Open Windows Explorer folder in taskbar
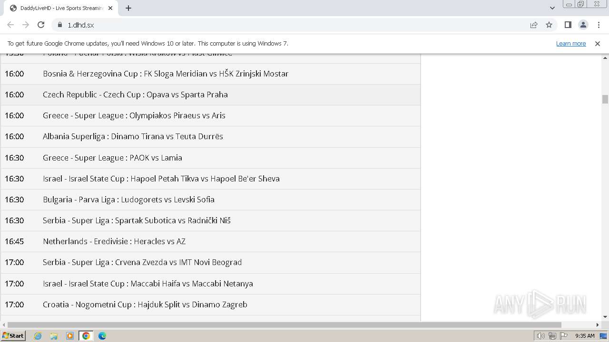The image size is (609, 342). [x=54, y=336]
